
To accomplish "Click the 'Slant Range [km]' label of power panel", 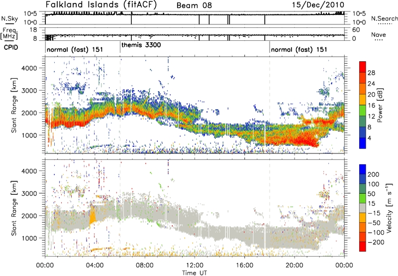I will [14, 105].
